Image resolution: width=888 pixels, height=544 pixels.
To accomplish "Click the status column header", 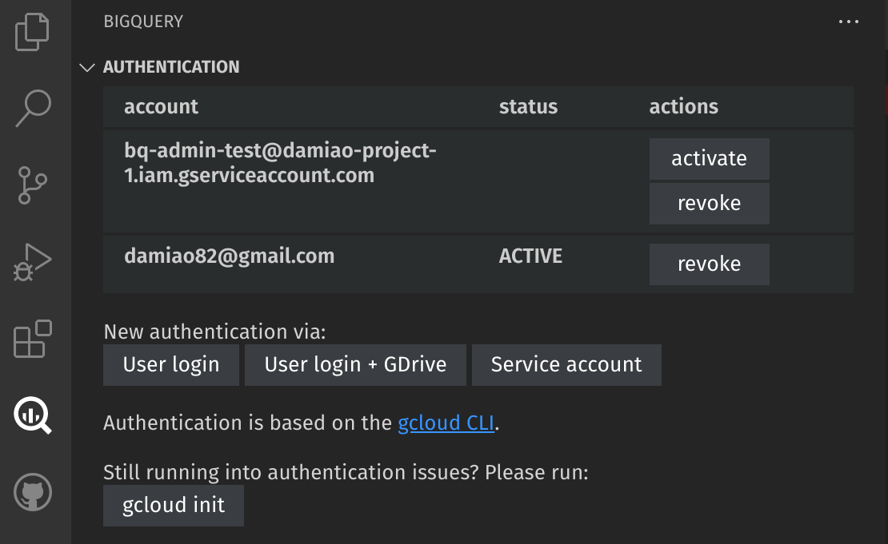I will tap(528, 107).
